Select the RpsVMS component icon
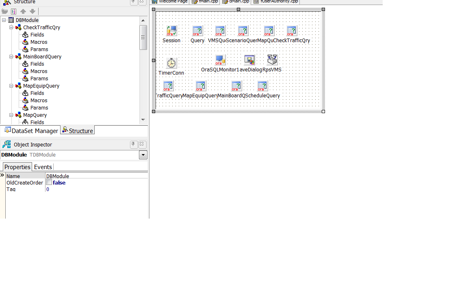 (x=272, y=60)
